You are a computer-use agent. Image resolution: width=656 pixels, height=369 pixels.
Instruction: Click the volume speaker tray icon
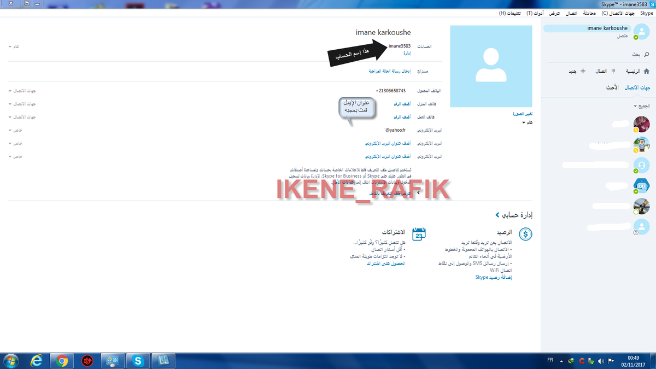(x=600, y=361)
